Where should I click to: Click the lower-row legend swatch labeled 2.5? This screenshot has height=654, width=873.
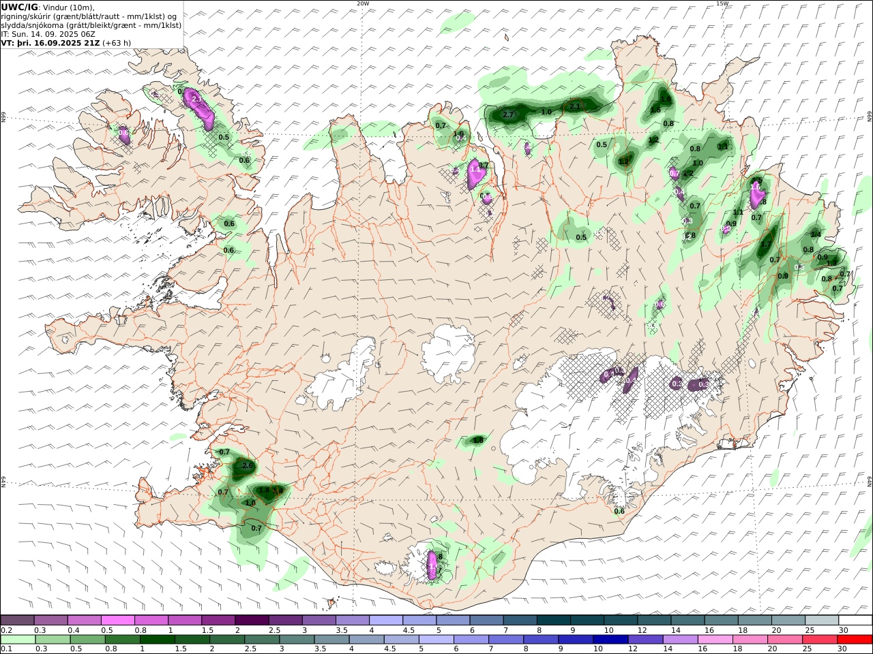point(262,639)
